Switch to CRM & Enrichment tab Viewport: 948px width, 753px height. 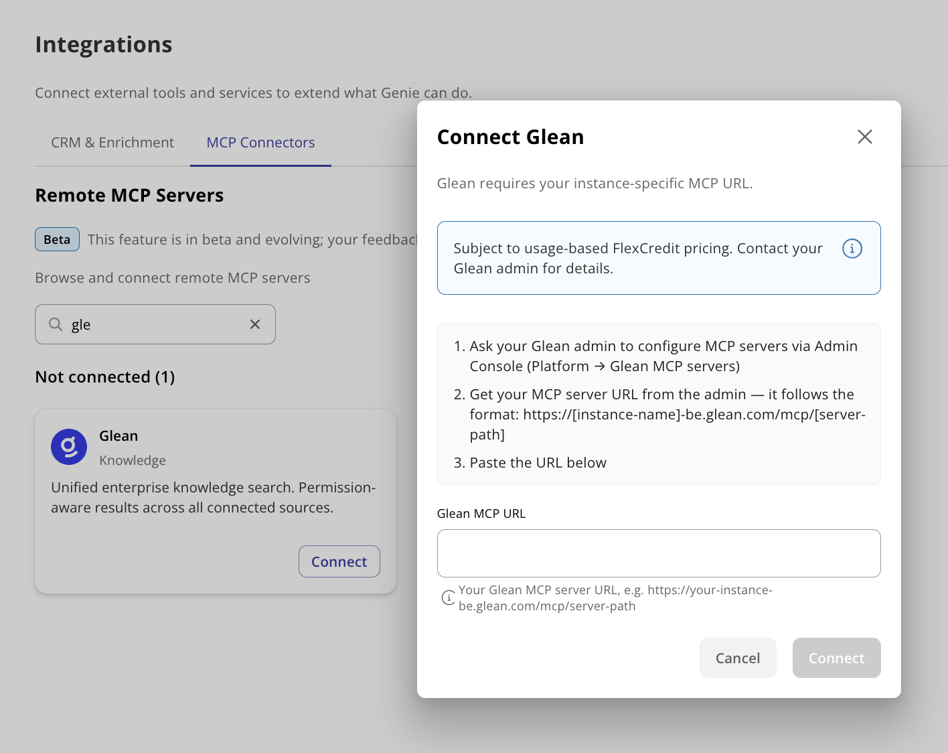[112, 143]
